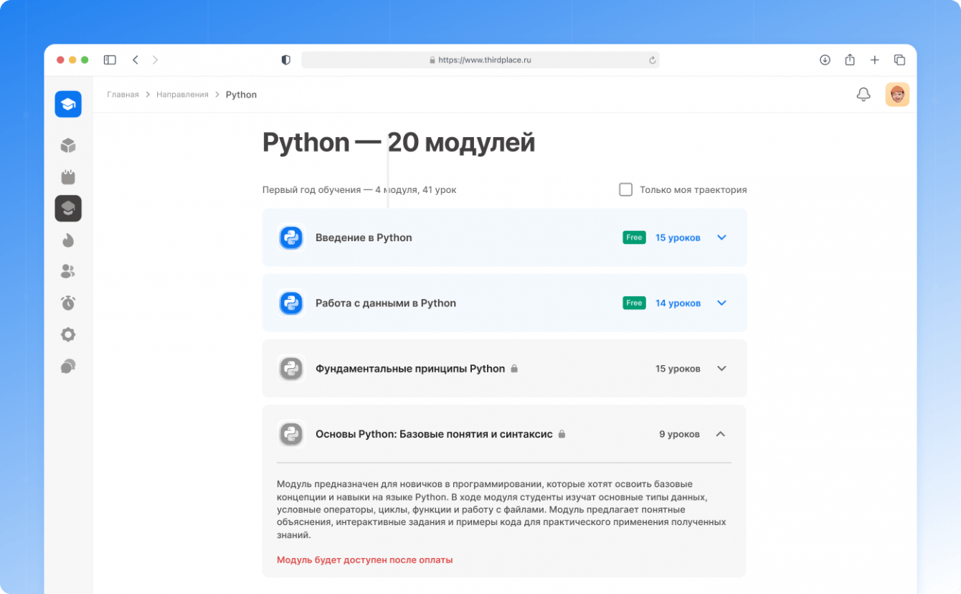Open chats via the speech bubbles icon
The height and width of the screenshot is (594, 961).
68,366
